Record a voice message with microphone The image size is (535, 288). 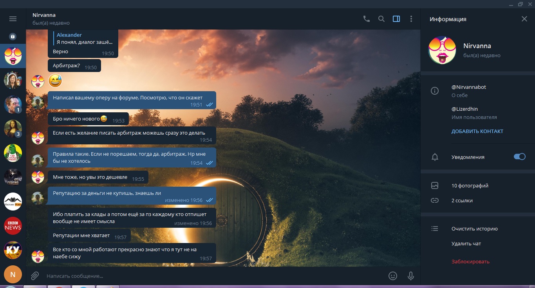tap(411, 276)
